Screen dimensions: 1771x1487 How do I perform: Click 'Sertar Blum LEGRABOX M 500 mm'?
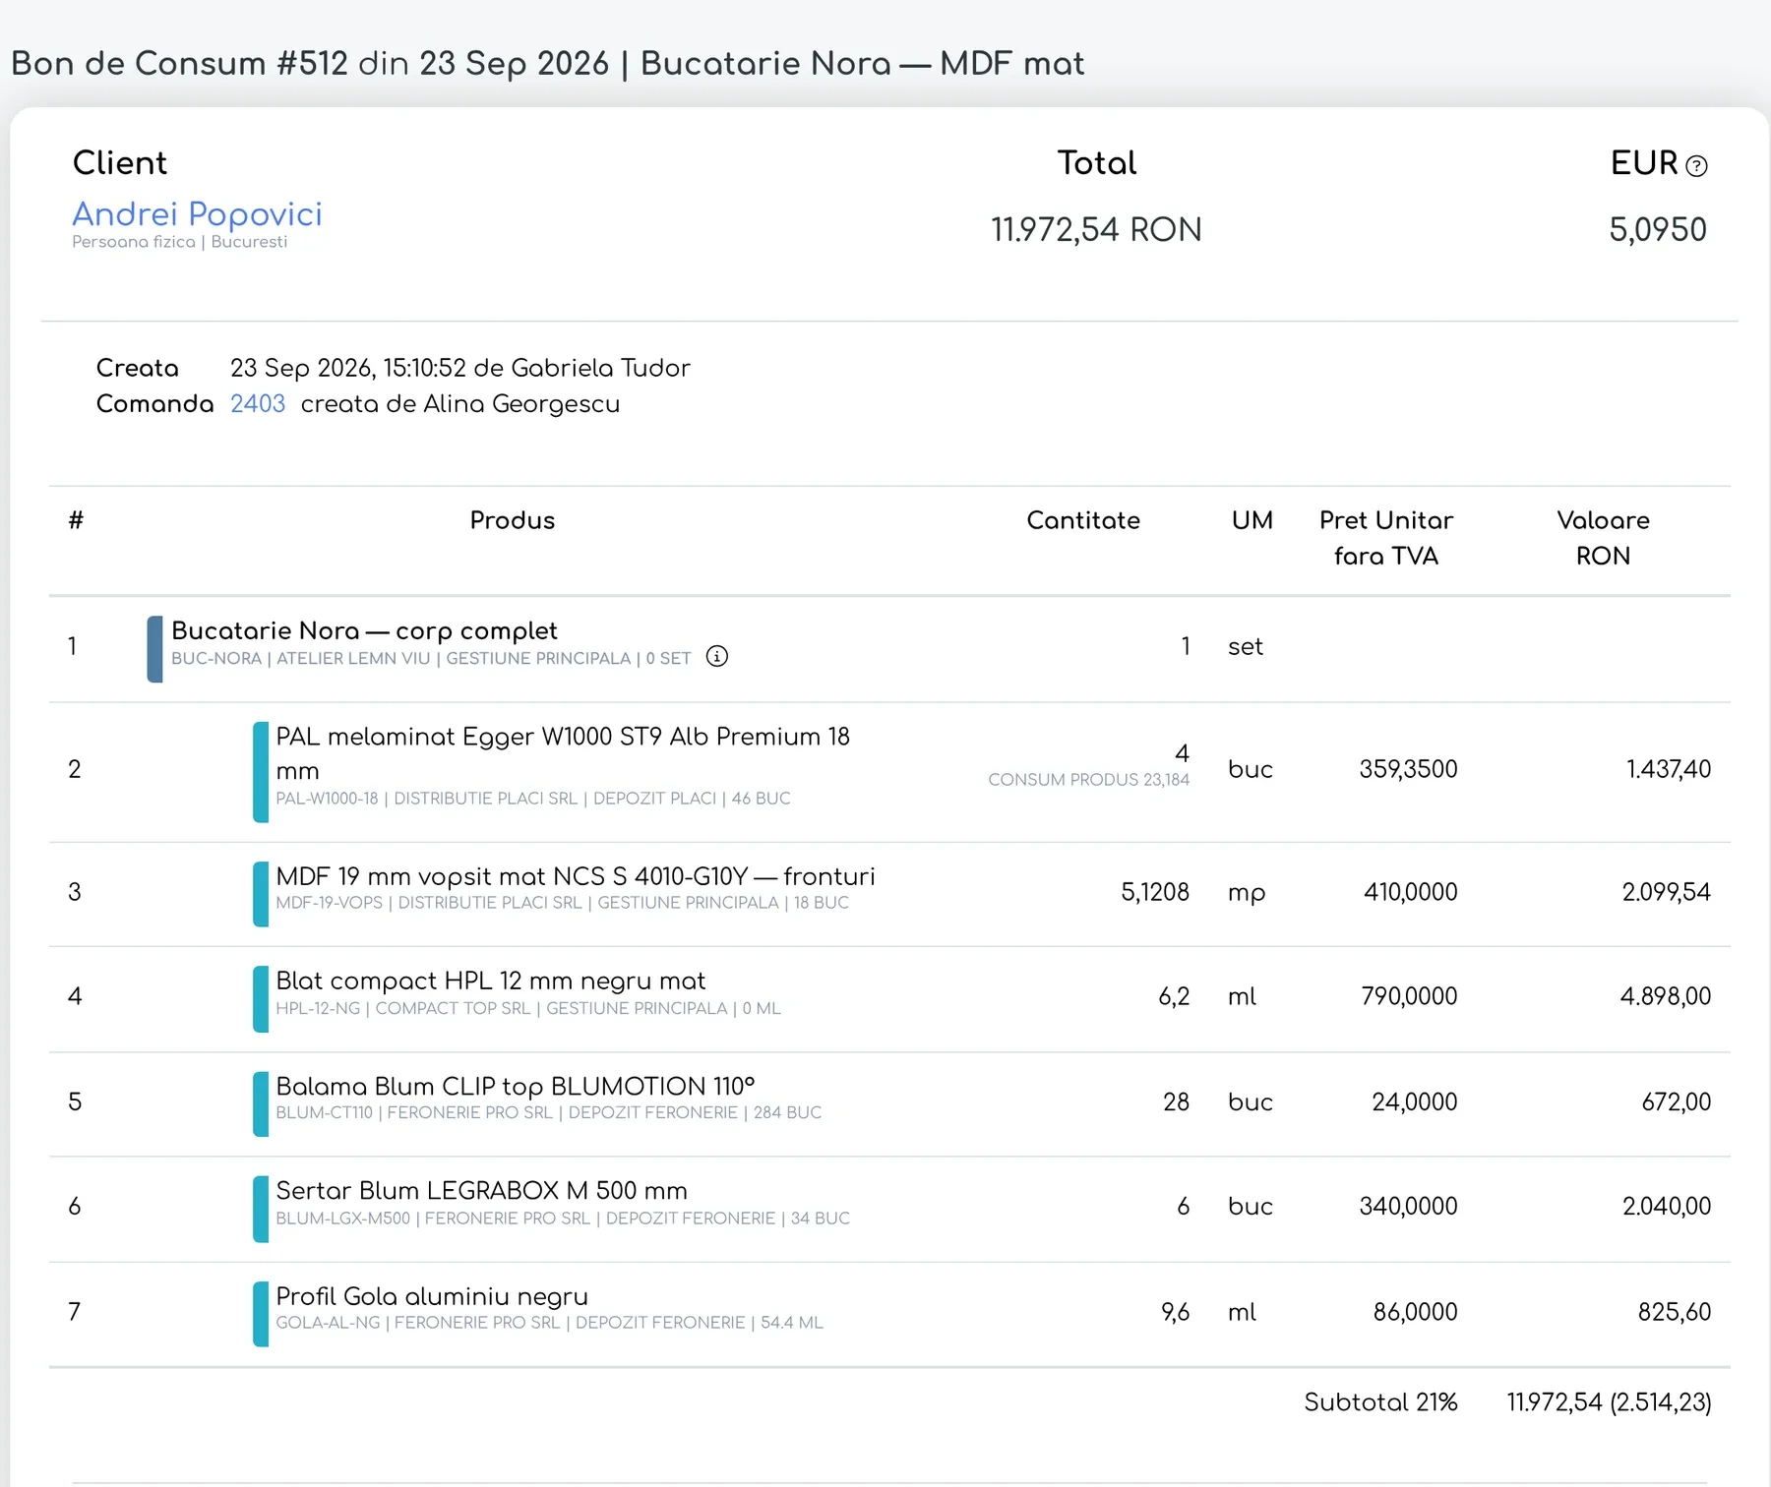482,1191
